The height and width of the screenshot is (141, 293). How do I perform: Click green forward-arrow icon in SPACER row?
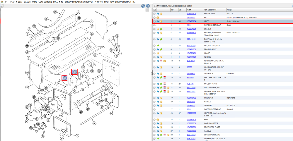pos(161,29)
